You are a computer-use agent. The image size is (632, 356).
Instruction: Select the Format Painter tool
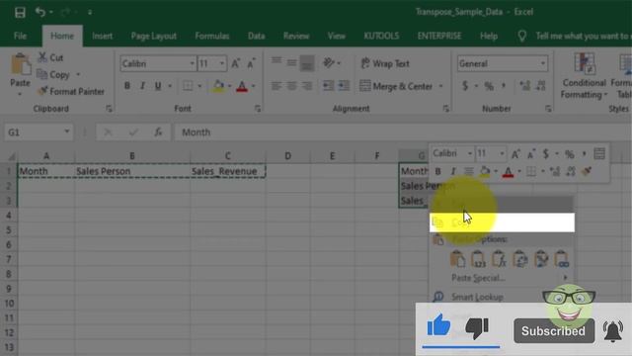point(71,92)
